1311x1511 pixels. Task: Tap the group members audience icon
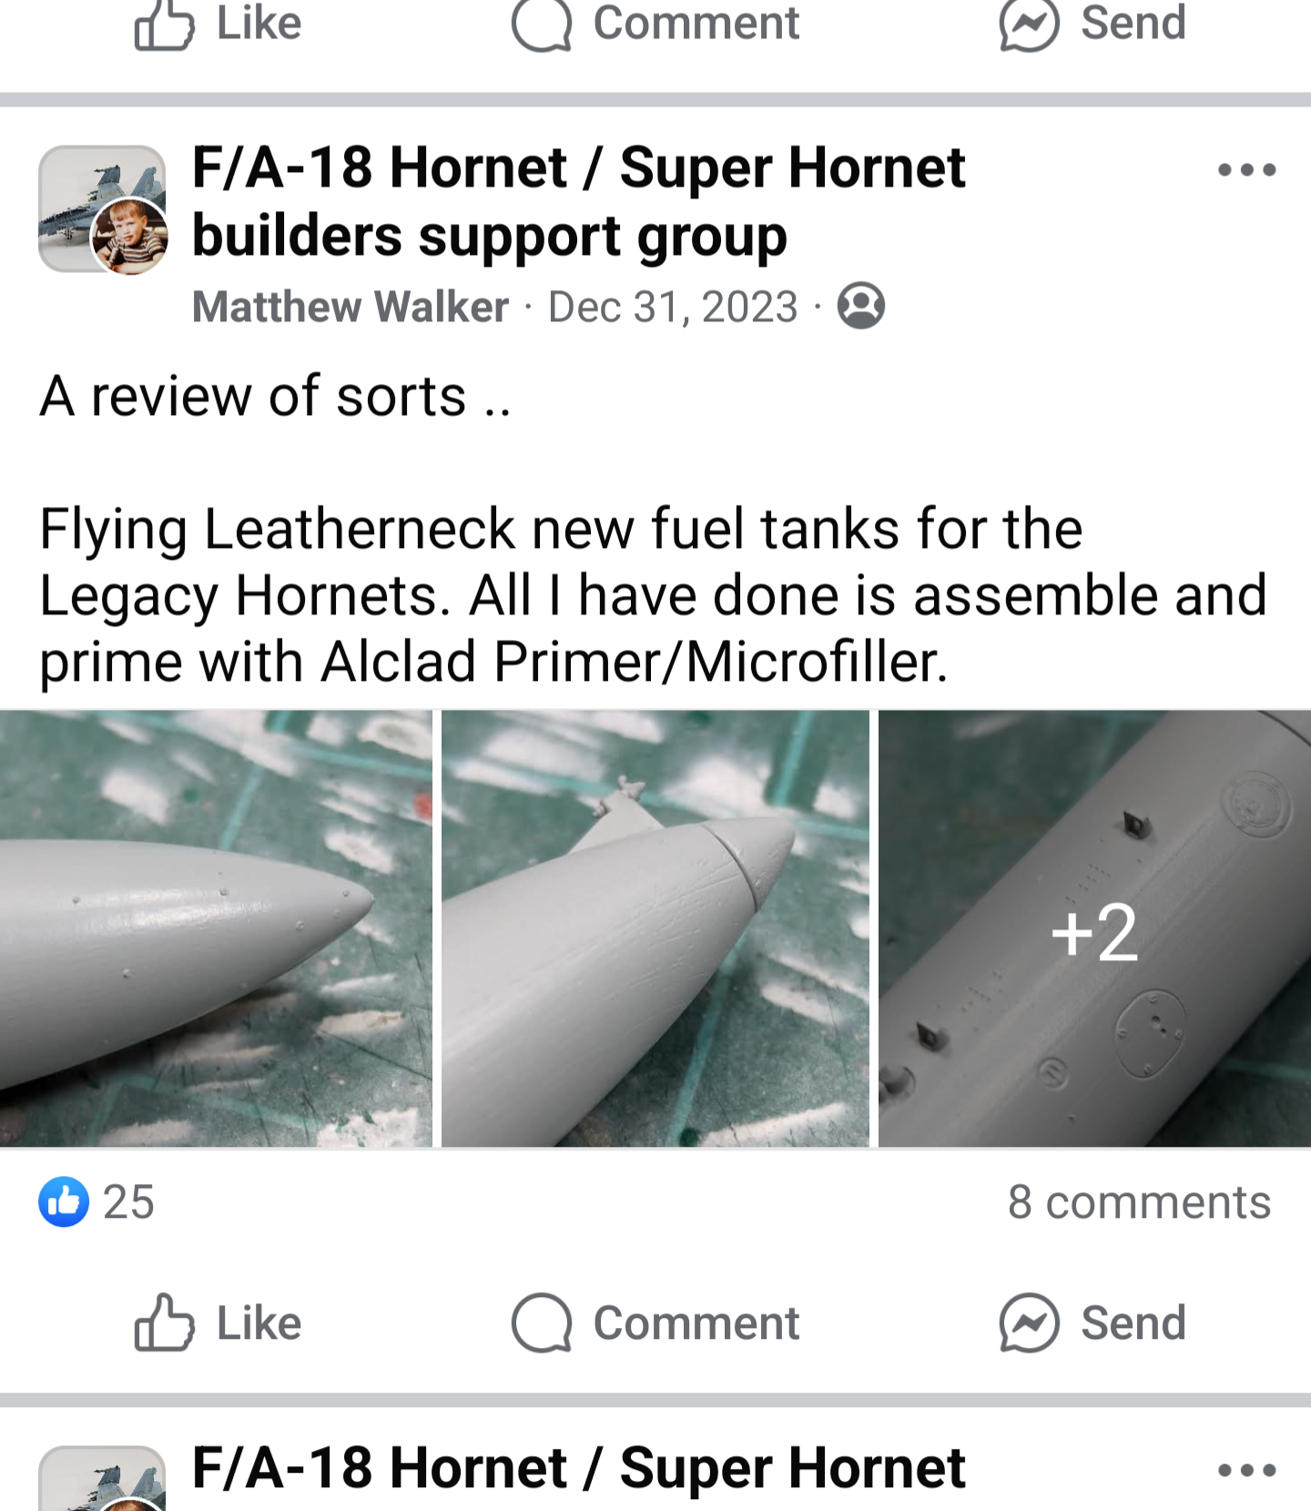click(x=860, y=306)
